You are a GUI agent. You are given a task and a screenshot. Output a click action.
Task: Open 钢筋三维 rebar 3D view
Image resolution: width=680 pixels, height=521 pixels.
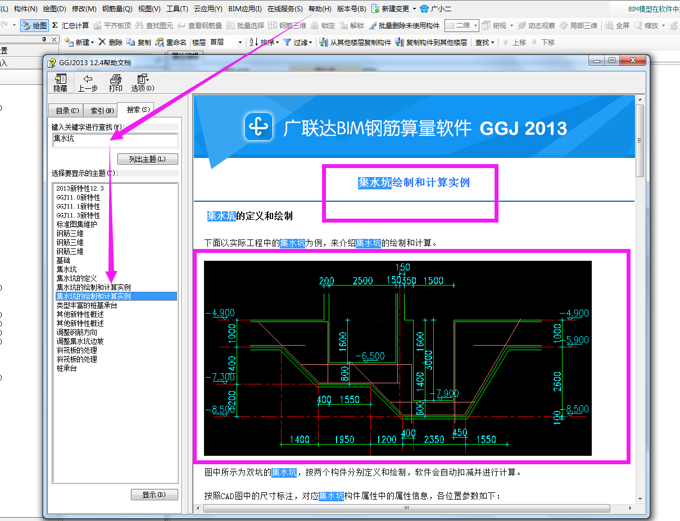coord(287,26)
